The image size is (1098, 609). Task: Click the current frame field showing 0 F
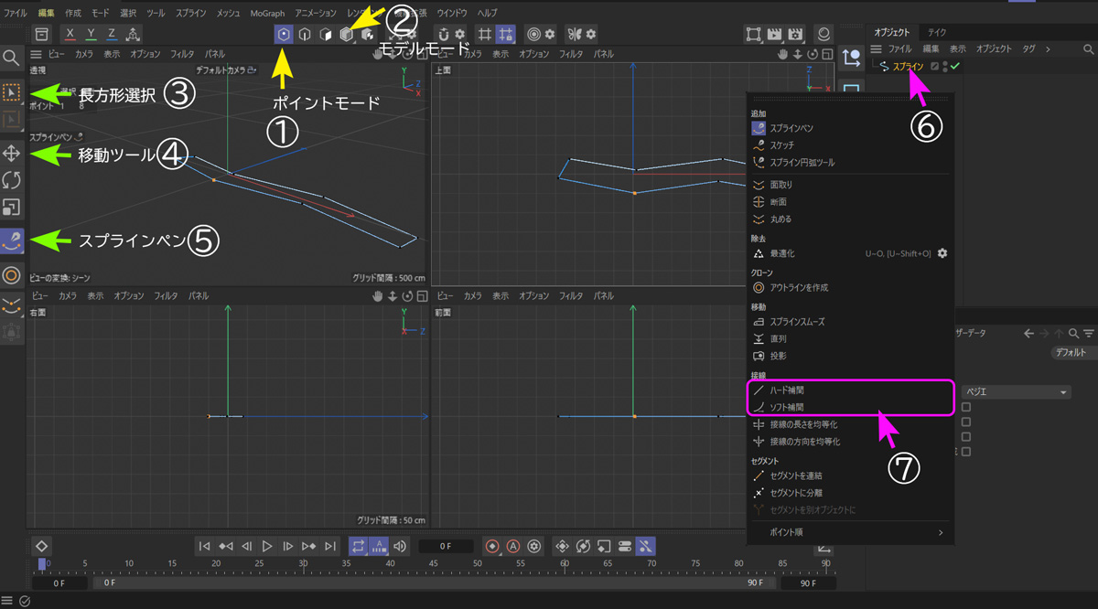point(445,546)
